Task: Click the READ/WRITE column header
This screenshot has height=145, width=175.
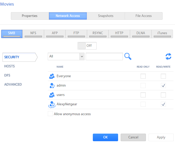Action: point(163,67)
